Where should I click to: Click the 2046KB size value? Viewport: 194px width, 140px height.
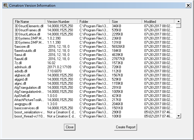point(117,104)
